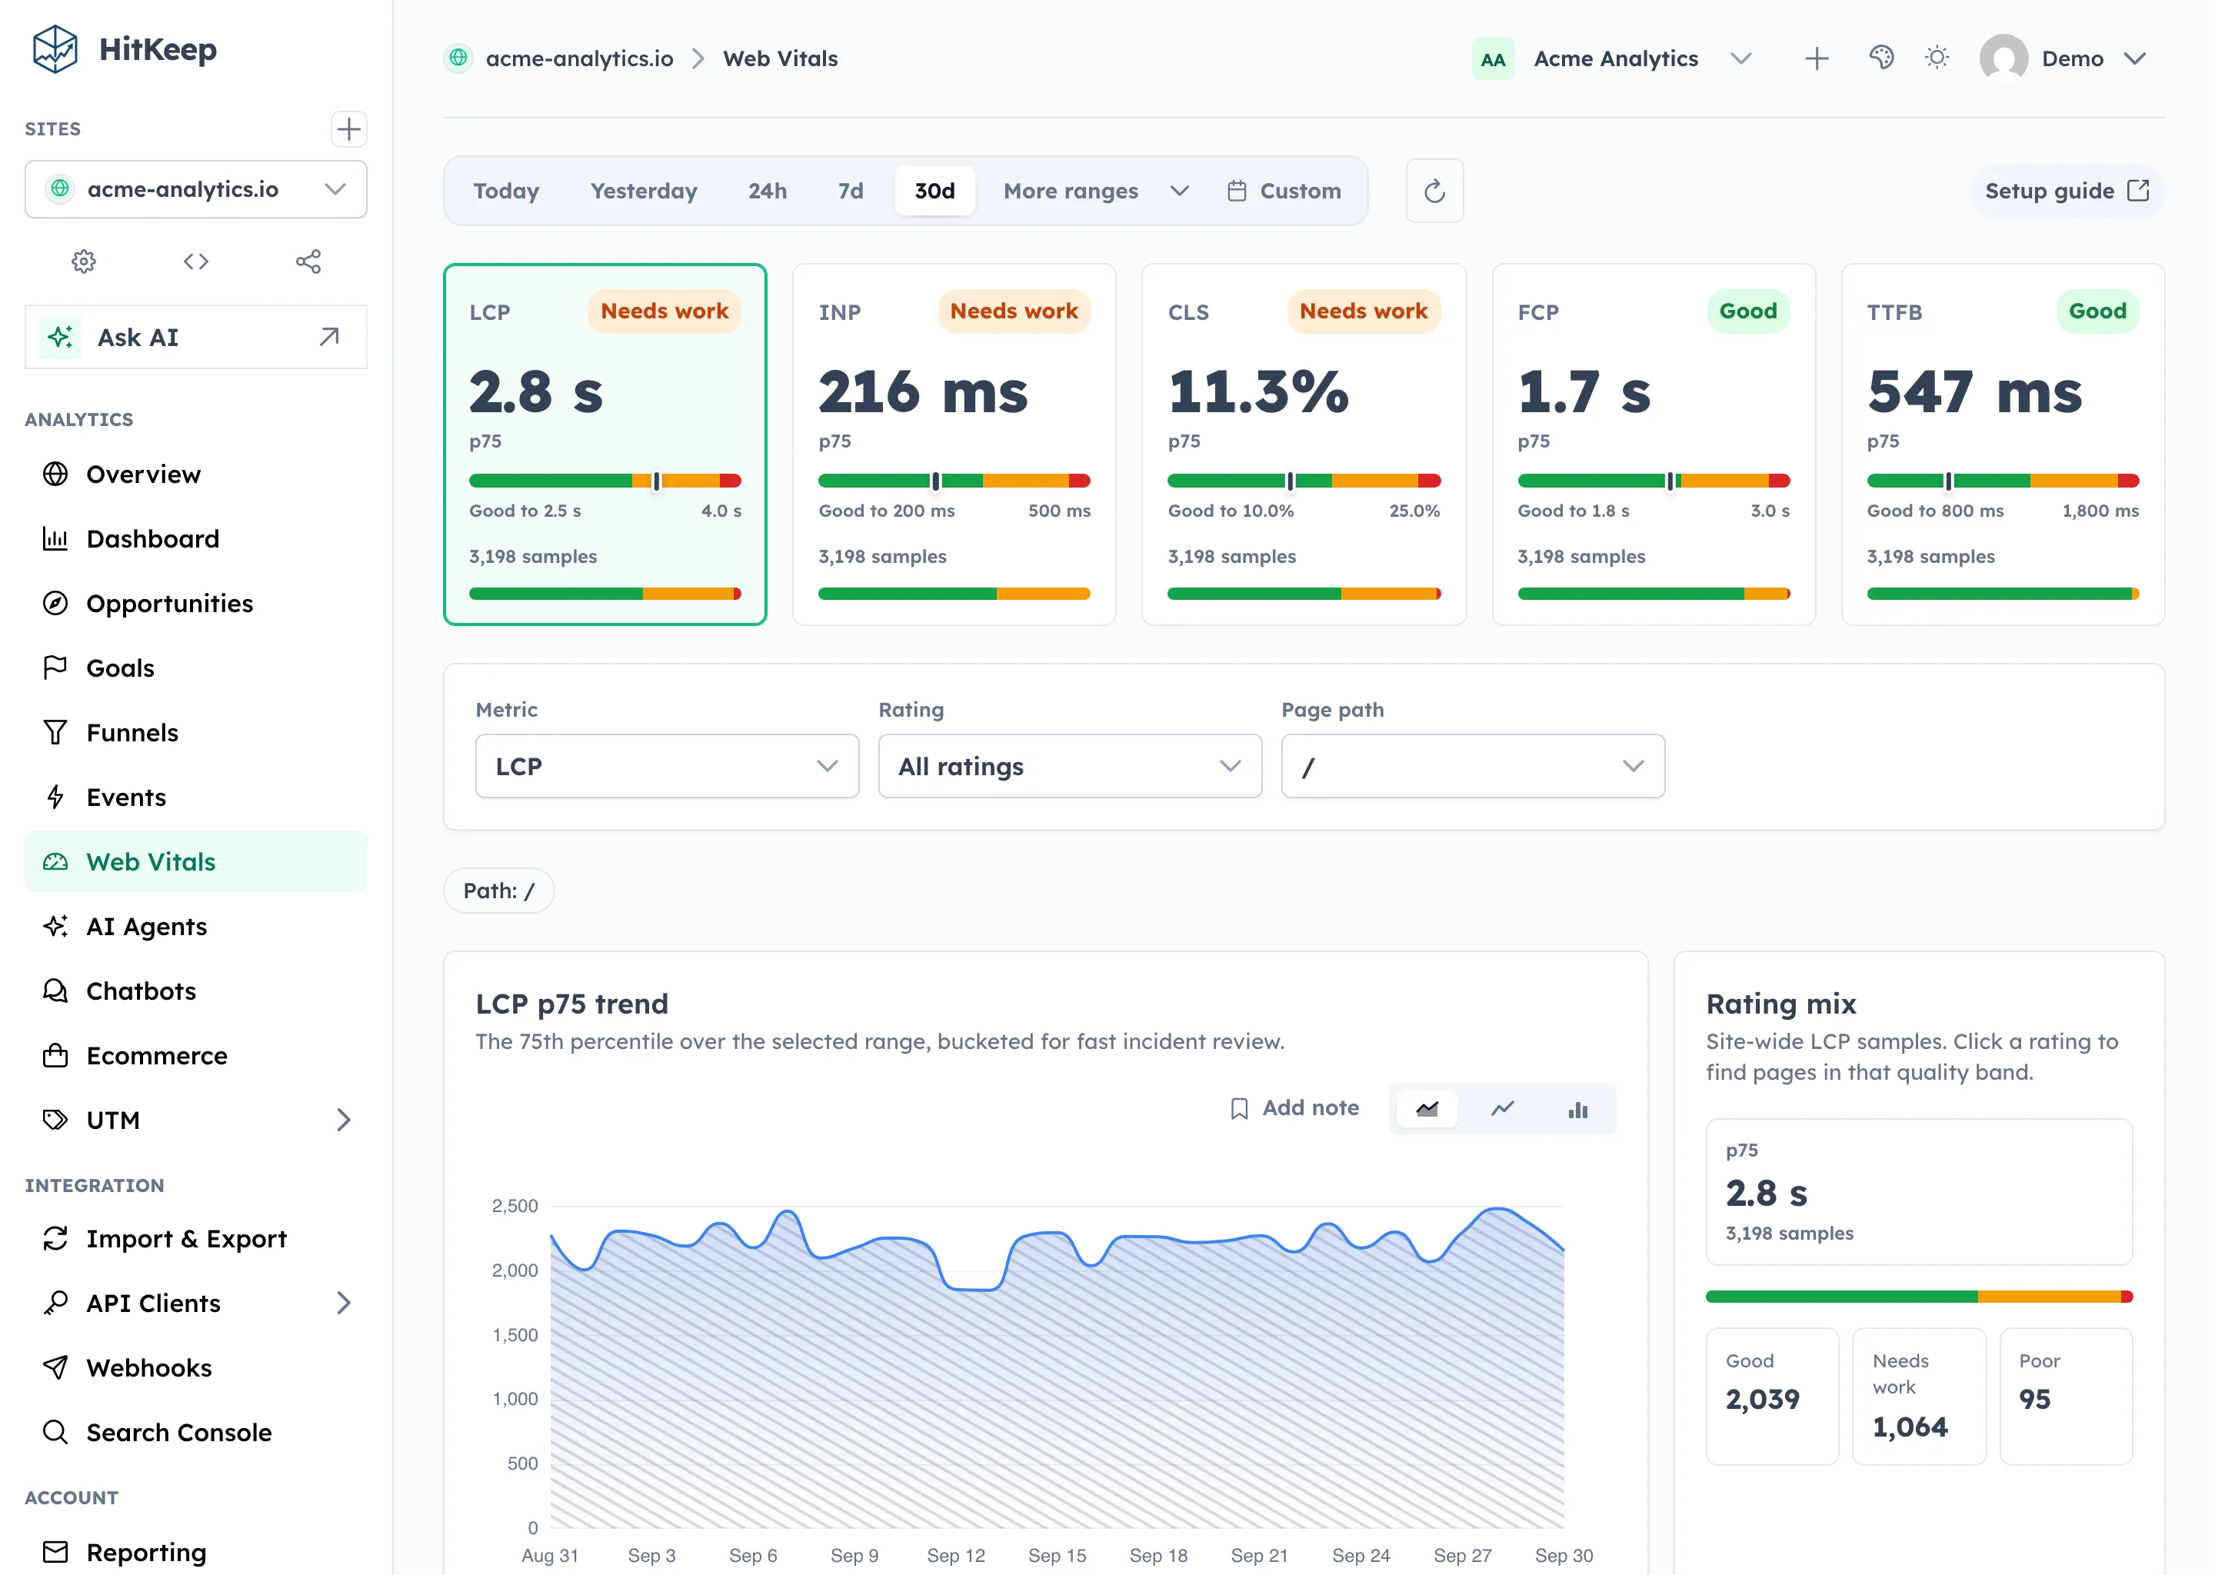2215x1575 pixels.
Task: Click the HitKeep logo
Action: point(124,49)
